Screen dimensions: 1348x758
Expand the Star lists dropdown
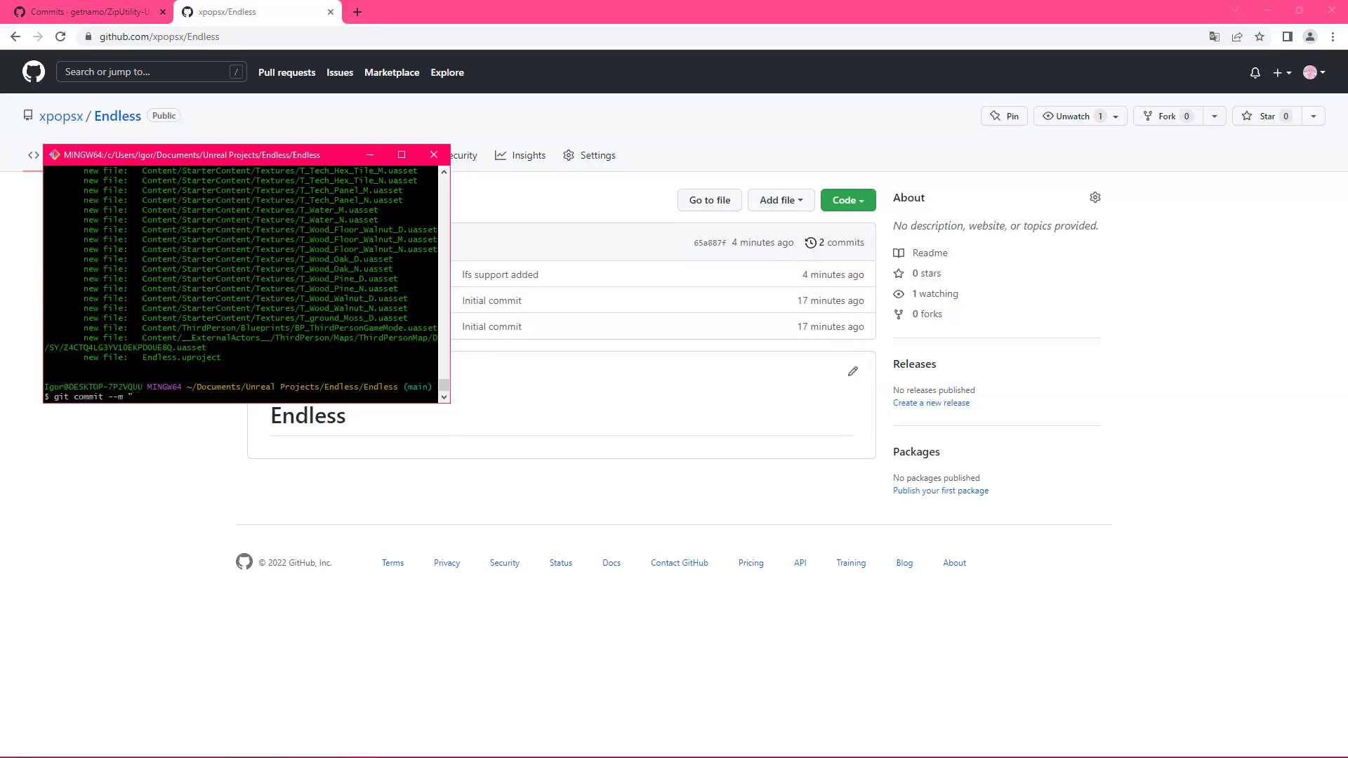[1313, 117]
